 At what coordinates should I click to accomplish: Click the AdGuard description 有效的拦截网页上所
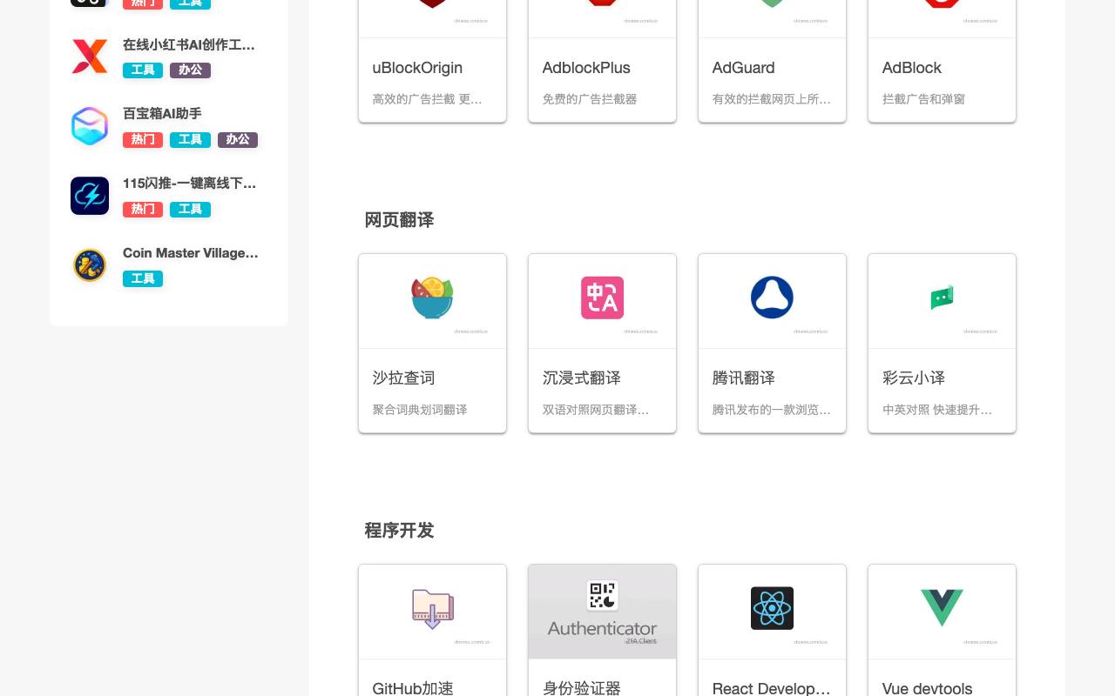pyautogui.click(x=771, y=99)
